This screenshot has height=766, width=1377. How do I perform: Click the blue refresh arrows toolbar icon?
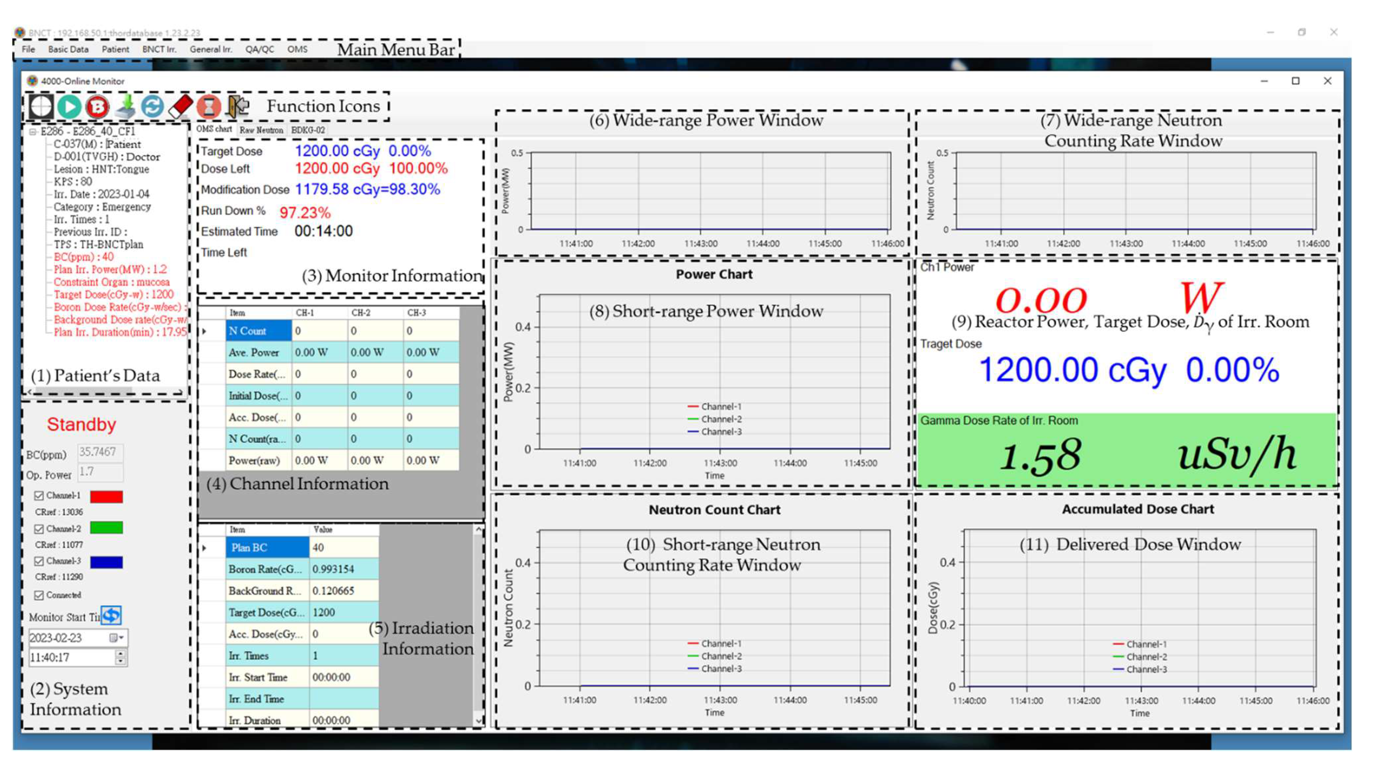[x=152, y=106]
